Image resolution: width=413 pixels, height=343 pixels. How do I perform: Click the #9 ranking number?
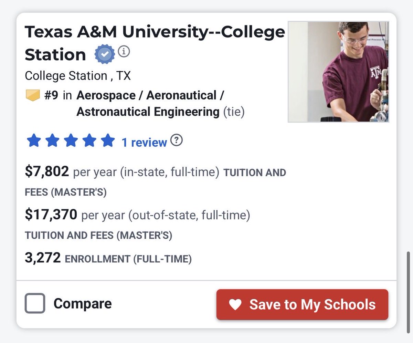[x=51, y=95]
